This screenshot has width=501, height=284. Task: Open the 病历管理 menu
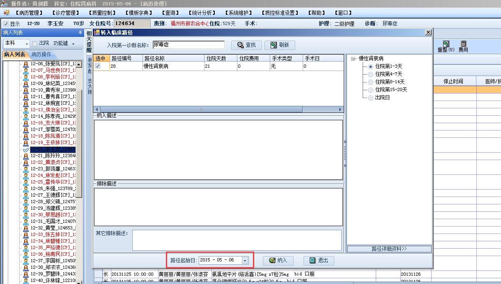[29, 13]
